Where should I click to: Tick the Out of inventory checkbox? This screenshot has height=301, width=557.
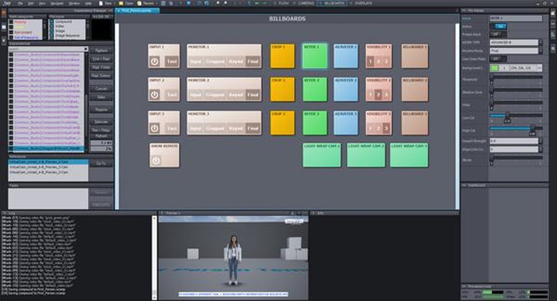[11, 37]
